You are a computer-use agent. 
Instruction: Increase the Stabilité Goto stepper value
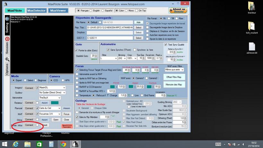96,55
